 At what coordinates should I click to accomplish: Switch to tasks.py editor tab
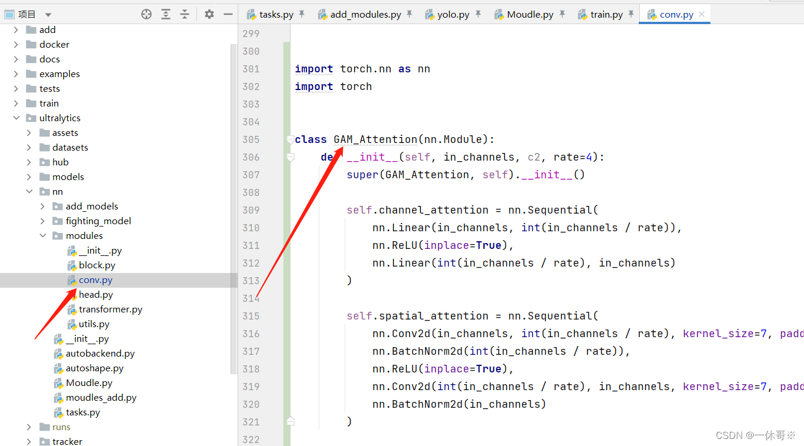[276, 14]
